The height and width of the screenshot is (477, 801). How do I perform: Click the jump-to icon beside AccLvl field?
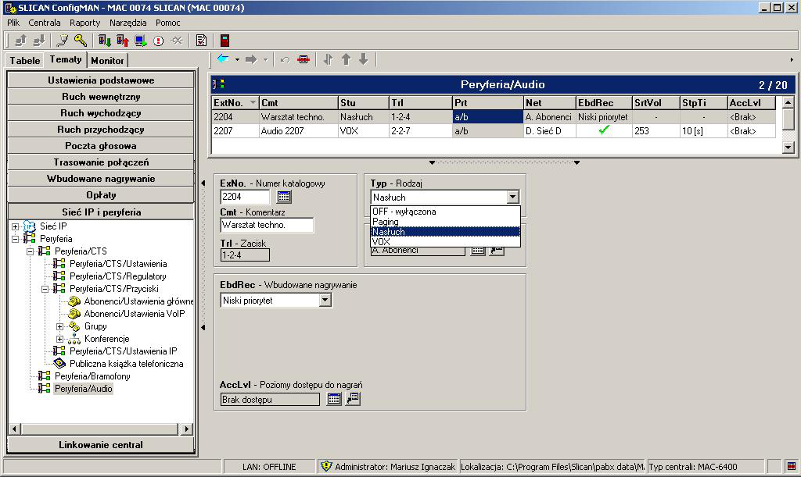pos(353,398)
